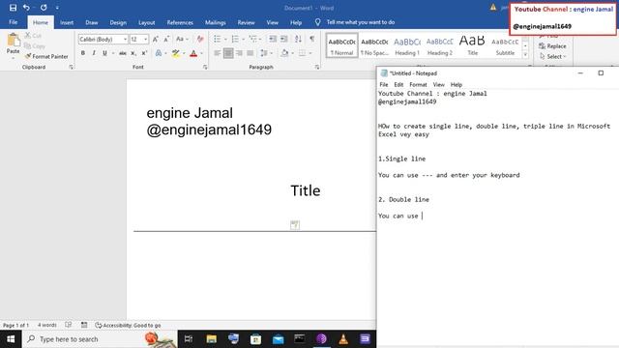
Task: Click the Save icon in Word title bar
Action: [x=13, y=8]
